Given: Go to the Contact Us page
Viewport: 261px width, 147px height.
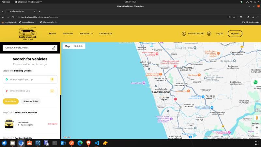Looking at the screenshot, I should [106, 34].
